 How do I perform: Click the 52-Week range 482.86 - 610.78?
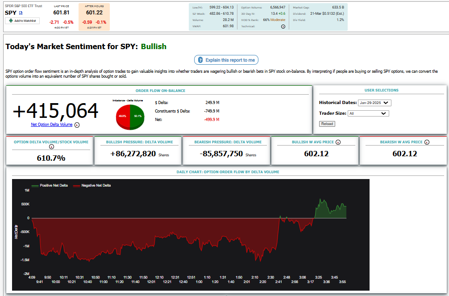click(221, 13)
